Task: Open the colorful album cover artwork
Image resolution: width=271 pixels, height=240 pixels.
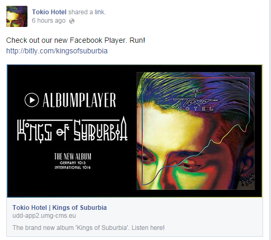Action: [195, 131]
